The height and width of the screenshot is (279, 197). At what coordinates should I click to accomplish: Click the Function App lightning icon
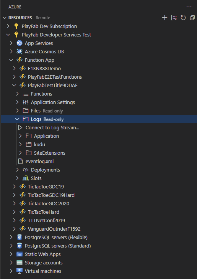[x=20, y=60]
